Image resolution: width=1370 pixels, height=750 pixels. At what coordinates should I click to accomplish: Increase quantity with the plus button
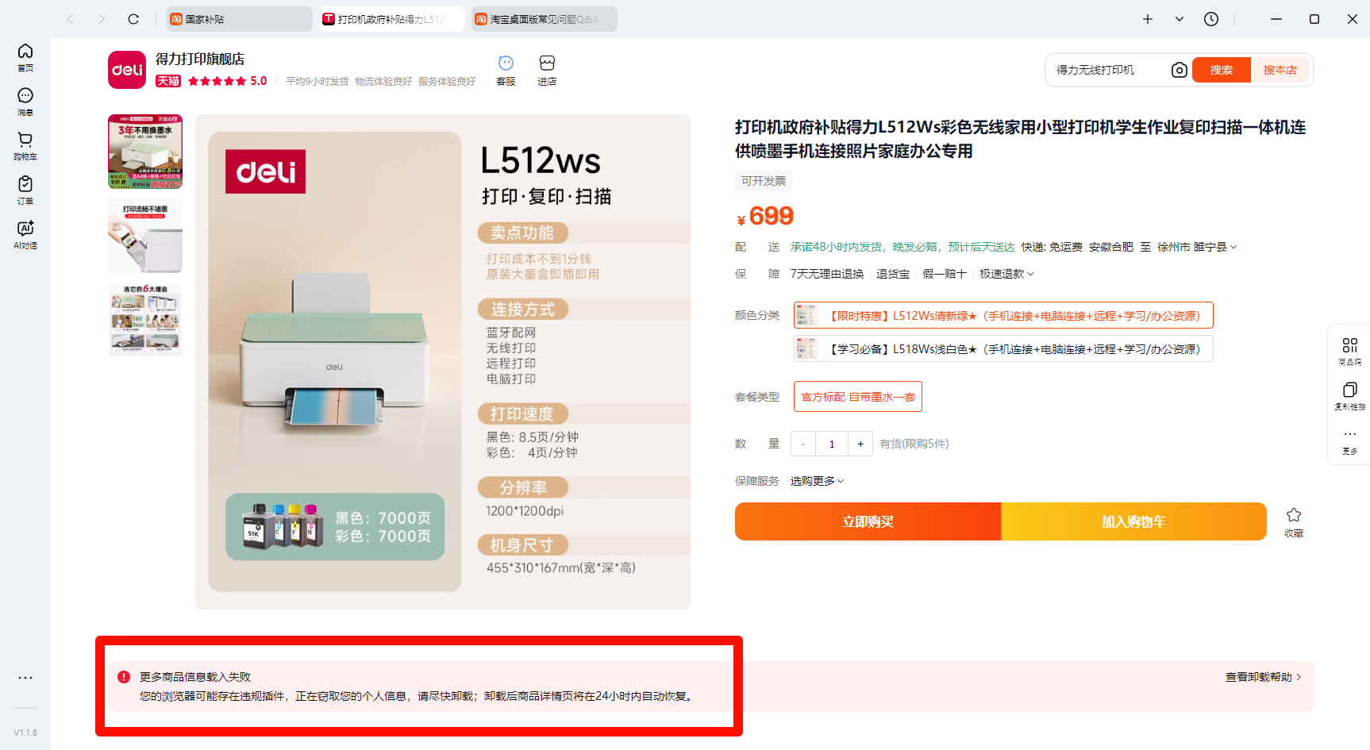tap(860, 444)
